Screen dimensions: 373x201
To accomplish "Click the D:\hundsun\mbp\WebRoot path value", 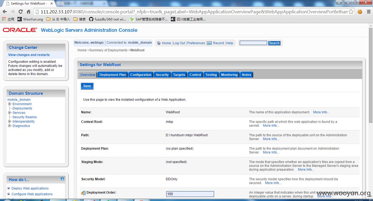I will pyautogui.click(x=187, y=135).
